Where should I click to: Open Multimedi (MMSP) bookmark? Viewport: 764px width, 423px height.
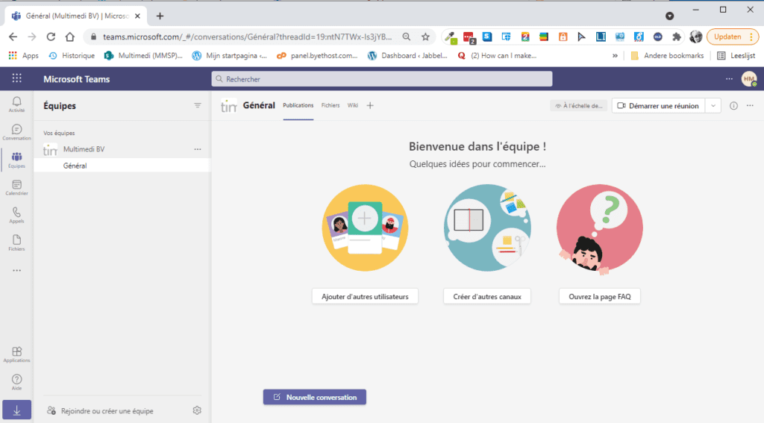point(144,55)
